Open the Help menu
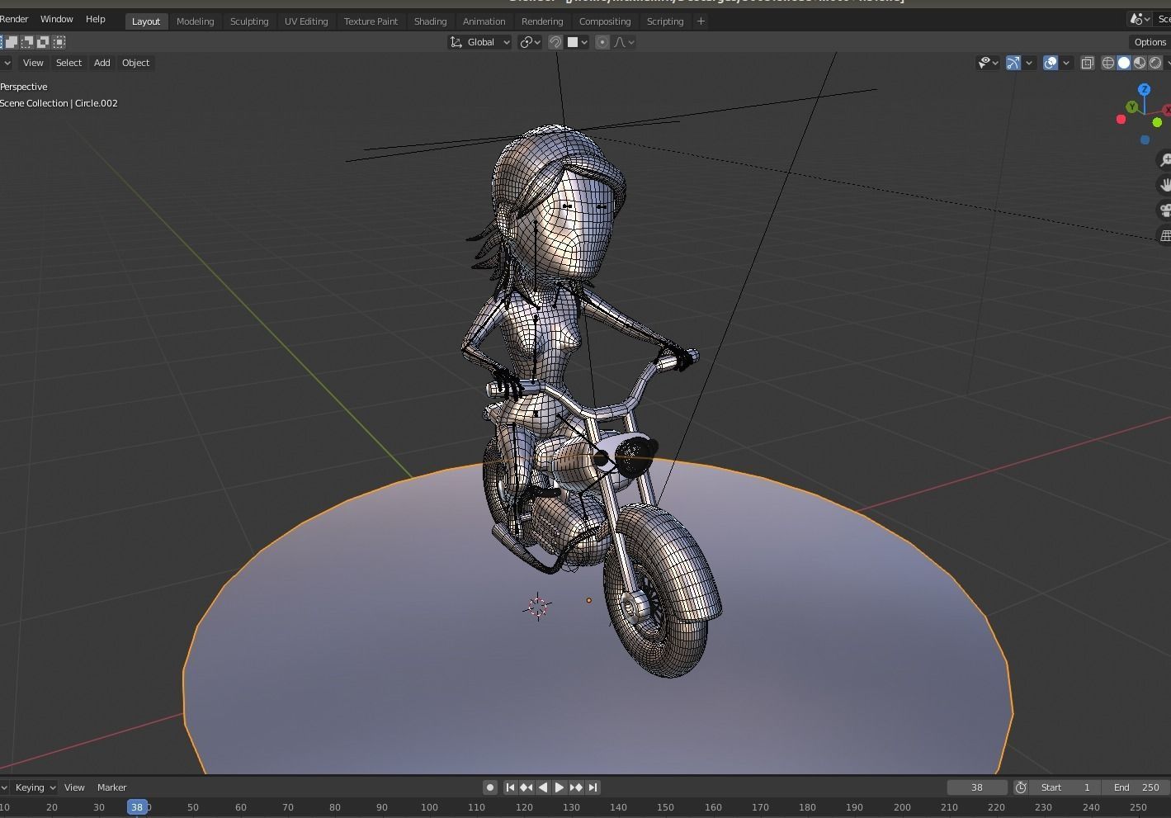Viewport: 1171px width, 818px height. 96,19
